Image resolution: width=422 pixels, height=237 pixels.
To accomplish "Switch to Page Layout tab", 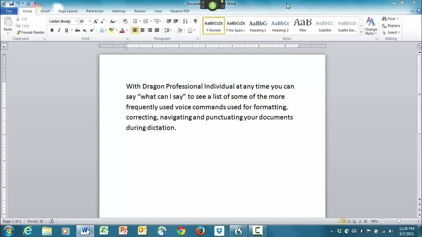I will tap(68, 11).
